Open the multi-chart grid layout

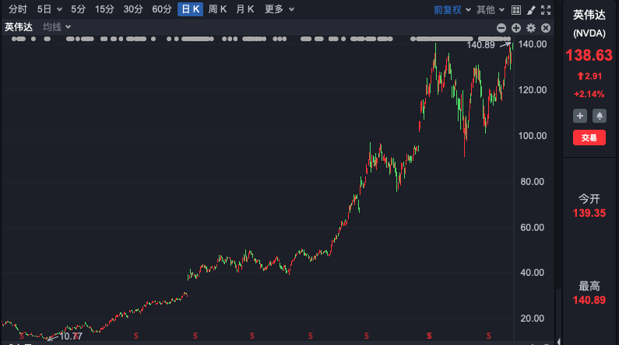coord(515,10)
